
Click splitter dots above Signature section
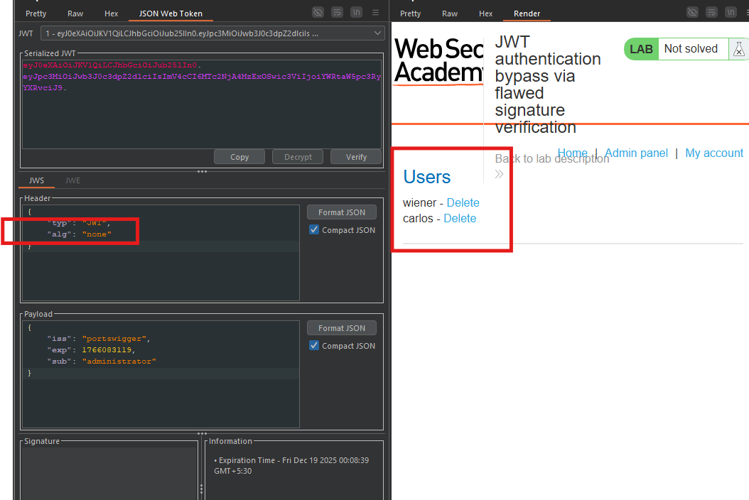point(202,433)
